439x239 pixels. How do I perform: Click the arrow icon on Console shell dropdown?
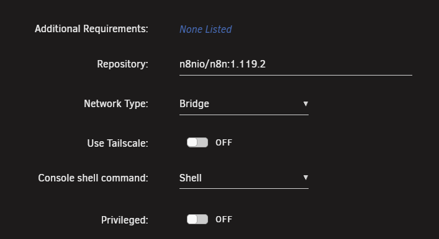pyautogui.click(x=305, y=178)
